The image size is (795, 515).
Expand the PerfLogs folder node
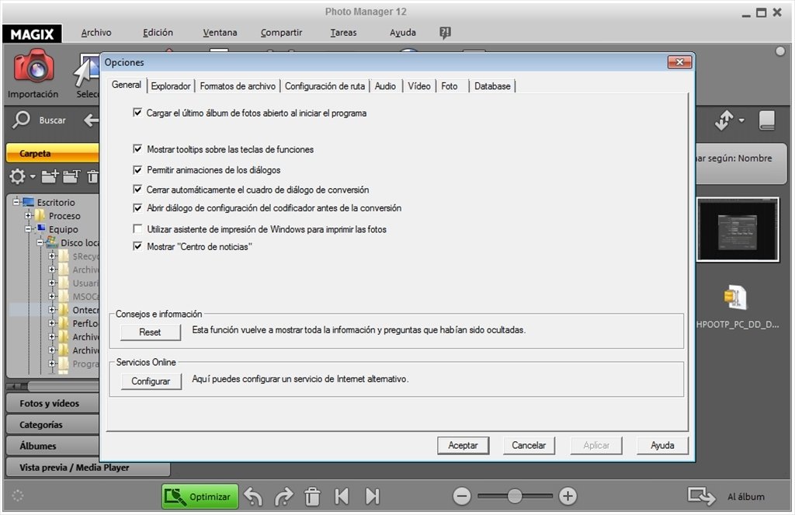pos(52,322)
